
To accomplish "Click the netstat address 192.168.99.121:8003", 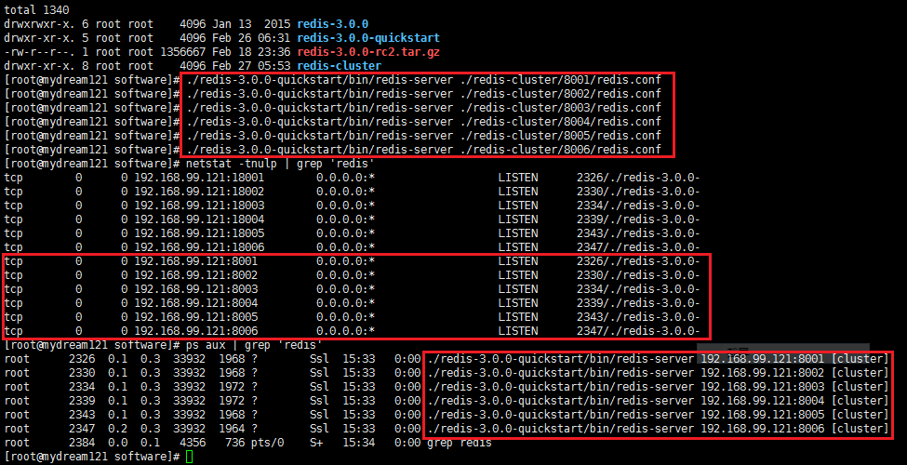I will coord(196,289).
